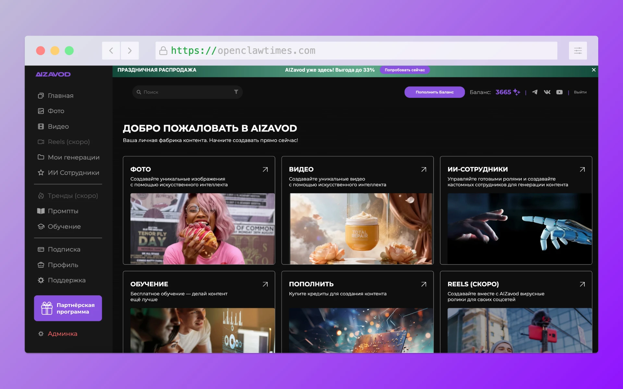The image size is (623, 389).
Task: Click the Обучение graduation cap icon
Action: point(41,226)
